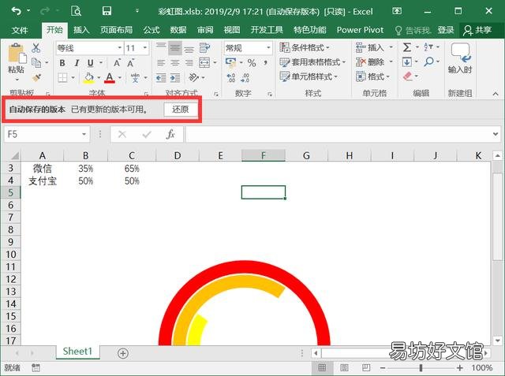Image resolution: width=505 pixels, height=376 pixels.
Task: Switch to the 页面布局 Page Layout tab
Action: 116,30
